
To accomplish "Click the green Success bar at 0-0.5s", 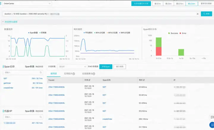I will click(x=159, y=42).
